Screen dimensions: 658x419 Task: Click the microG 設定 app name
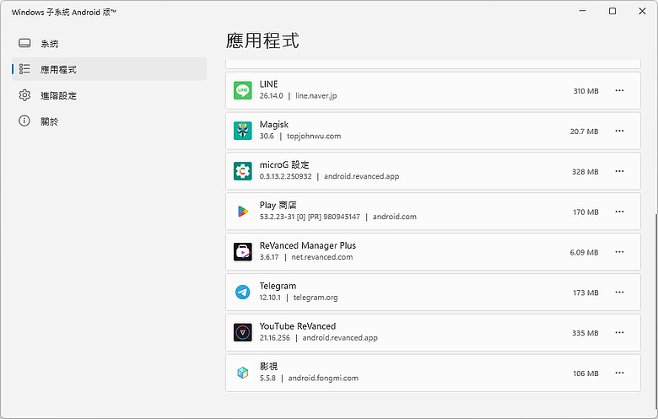point(284,165)
